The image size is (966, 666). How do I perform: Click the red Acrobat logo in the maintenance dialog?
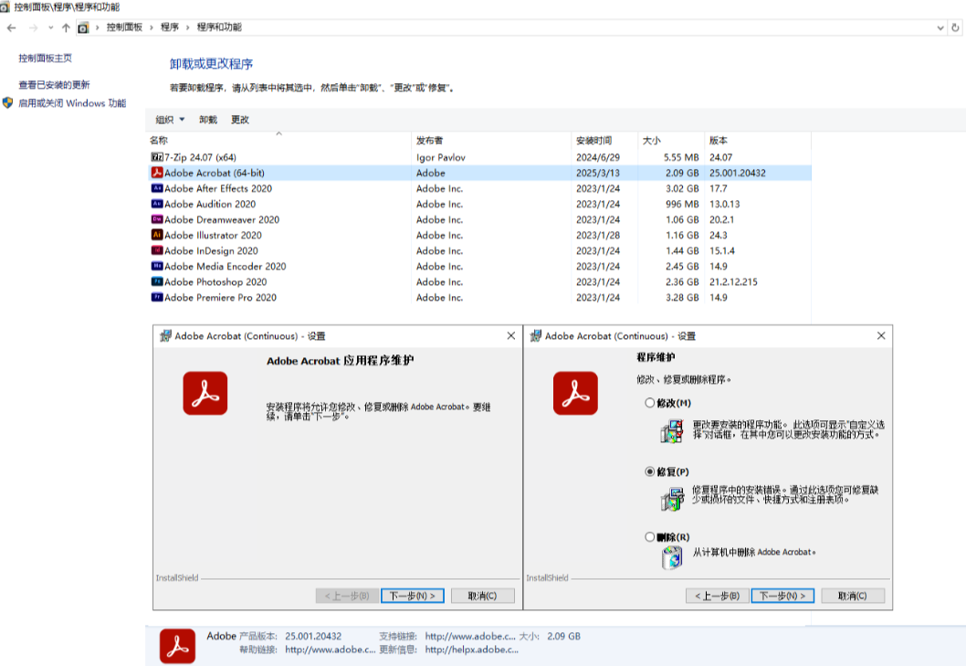(x=205, y=395)
